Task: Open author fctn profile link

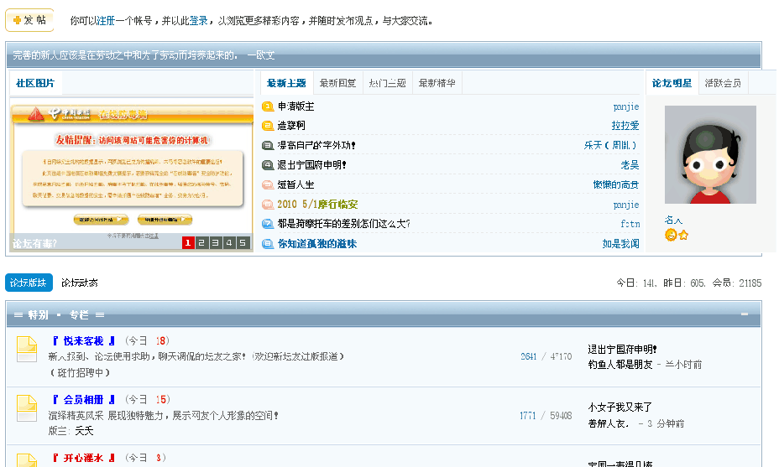Action: [x=630, y=224]
